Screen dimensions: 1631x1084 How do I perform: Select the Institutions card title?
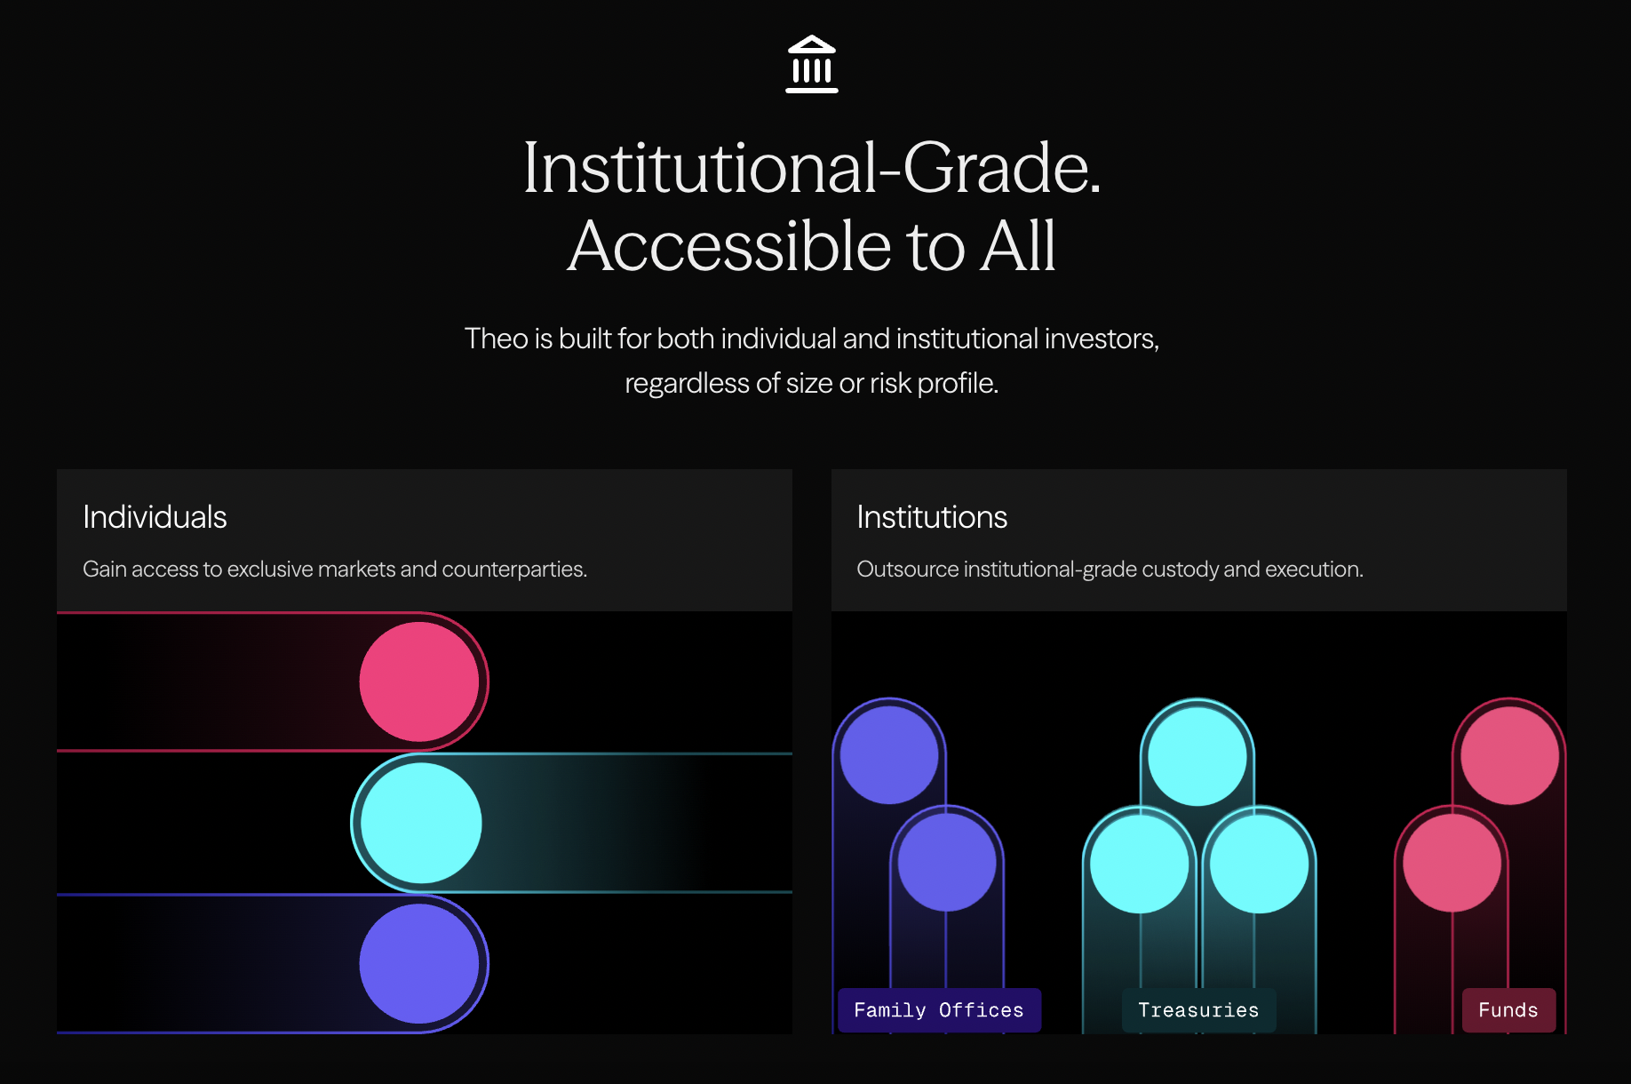click(932, 517)
